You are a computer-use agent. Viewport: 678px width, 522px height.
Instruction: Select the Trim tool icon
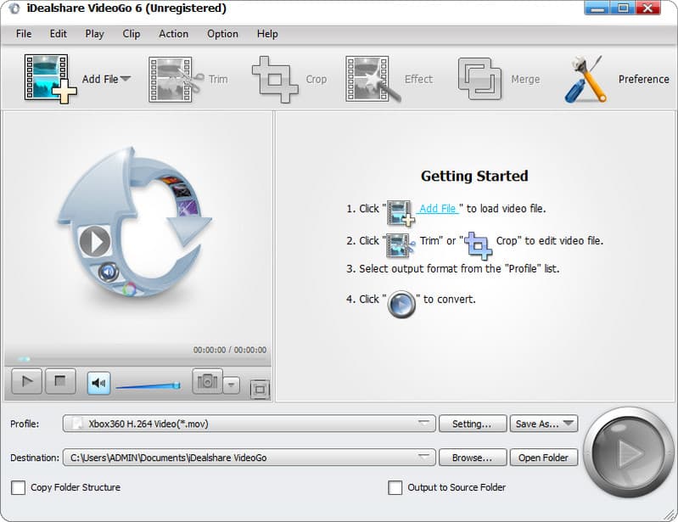(x=176, y=79)
